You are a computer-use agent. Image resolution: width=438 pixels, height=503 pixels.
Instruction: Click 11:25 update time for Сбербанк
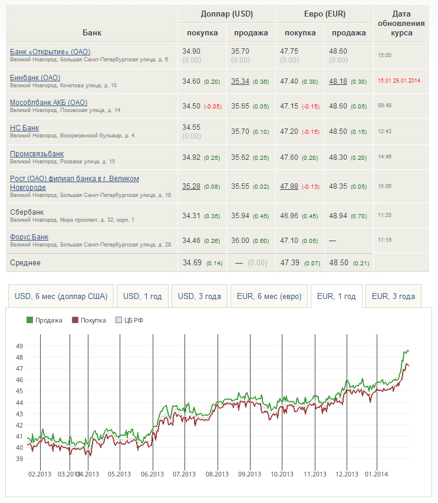tap(384, 215)
